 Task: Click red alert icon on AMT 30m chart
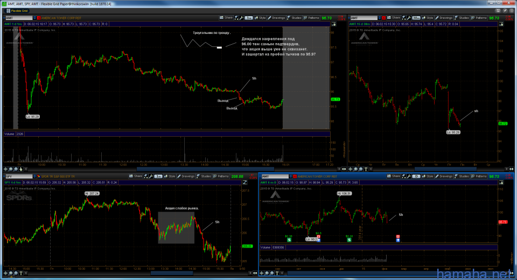(384, 18)
